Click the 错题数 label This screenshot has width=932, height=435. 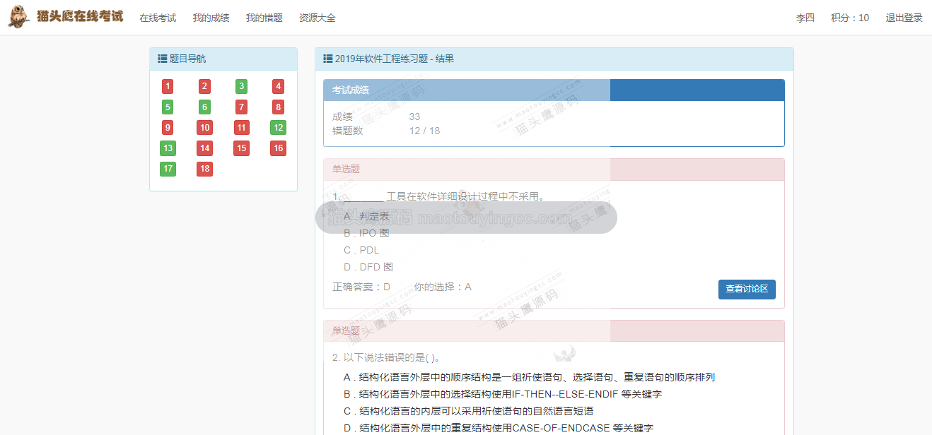(347, 131)
